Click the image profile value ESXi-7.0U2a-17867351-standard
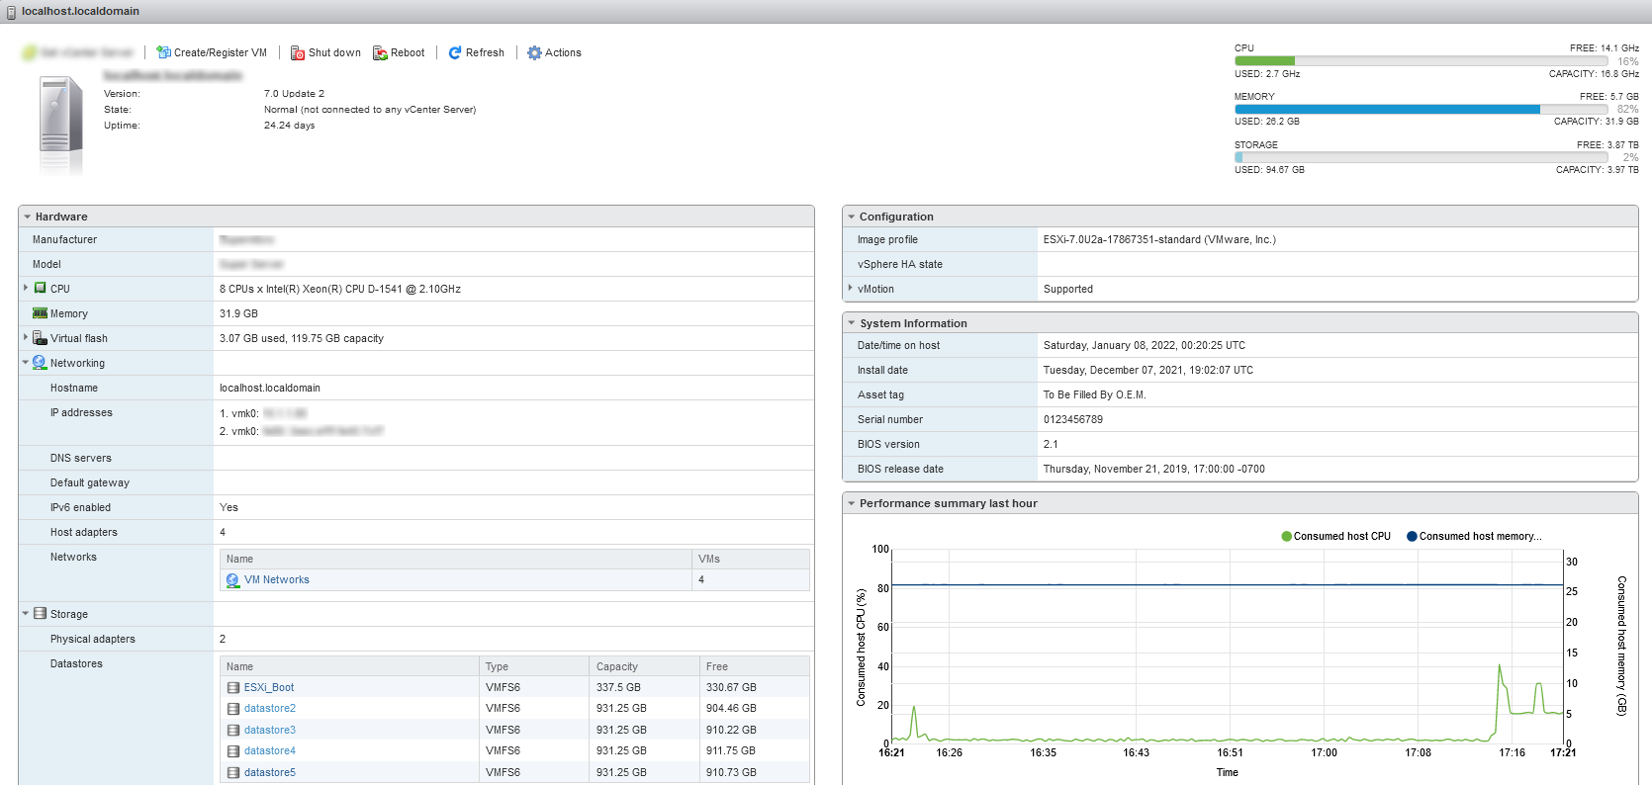Image resolution: width=1652 pixels, height=785 pixels. coord(1159,239)
